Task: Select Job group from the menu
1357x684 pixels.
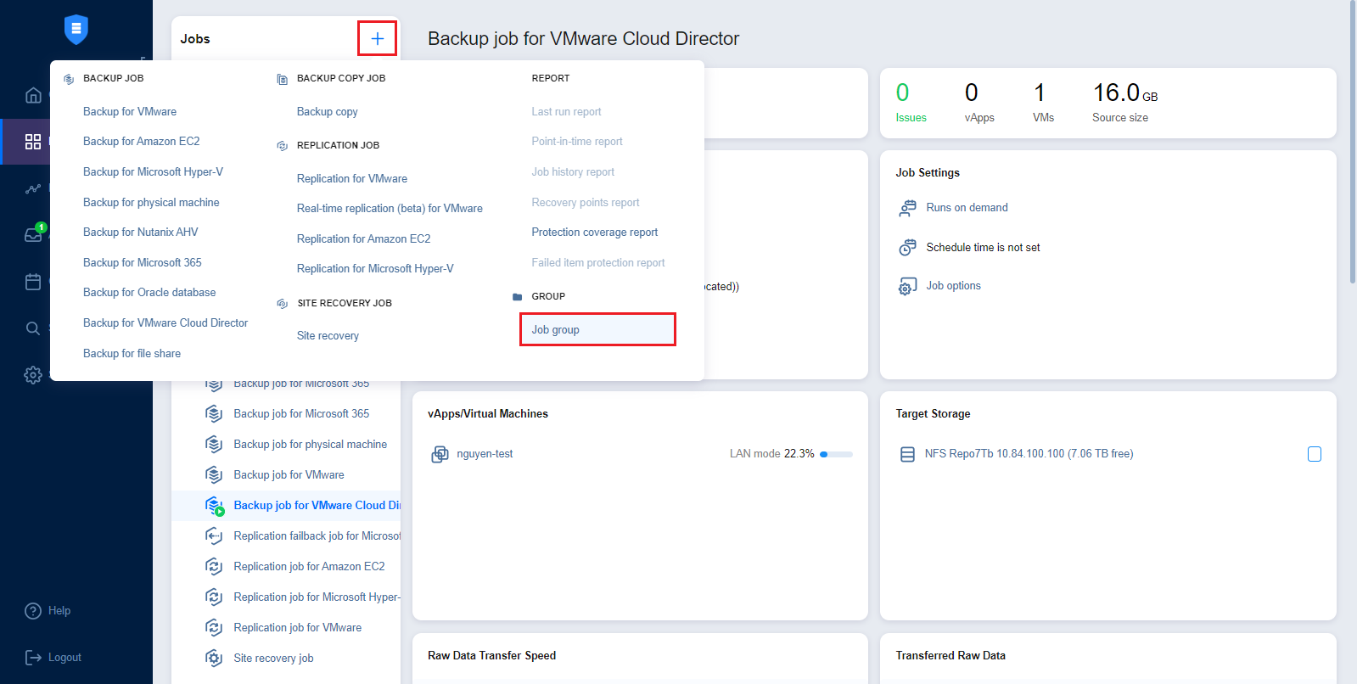Action: tap(556, 330)
